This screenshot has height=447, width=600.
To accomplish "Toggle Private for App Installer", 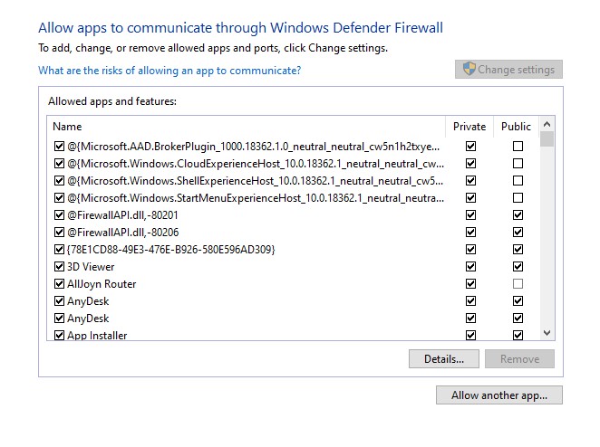I will click(470, 336).
